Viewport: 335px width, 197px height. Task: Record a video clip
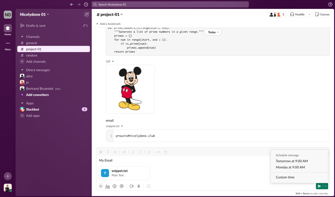tap(131, 186)
